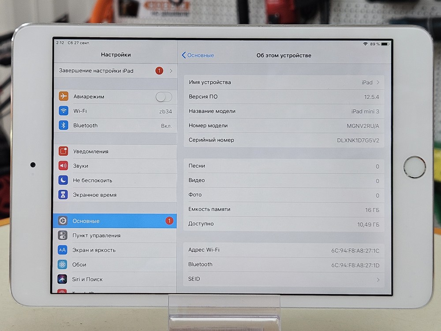Open Wi-Fi settings label
The height and width of the screenshot is (331, 441).
pos(80,111)
